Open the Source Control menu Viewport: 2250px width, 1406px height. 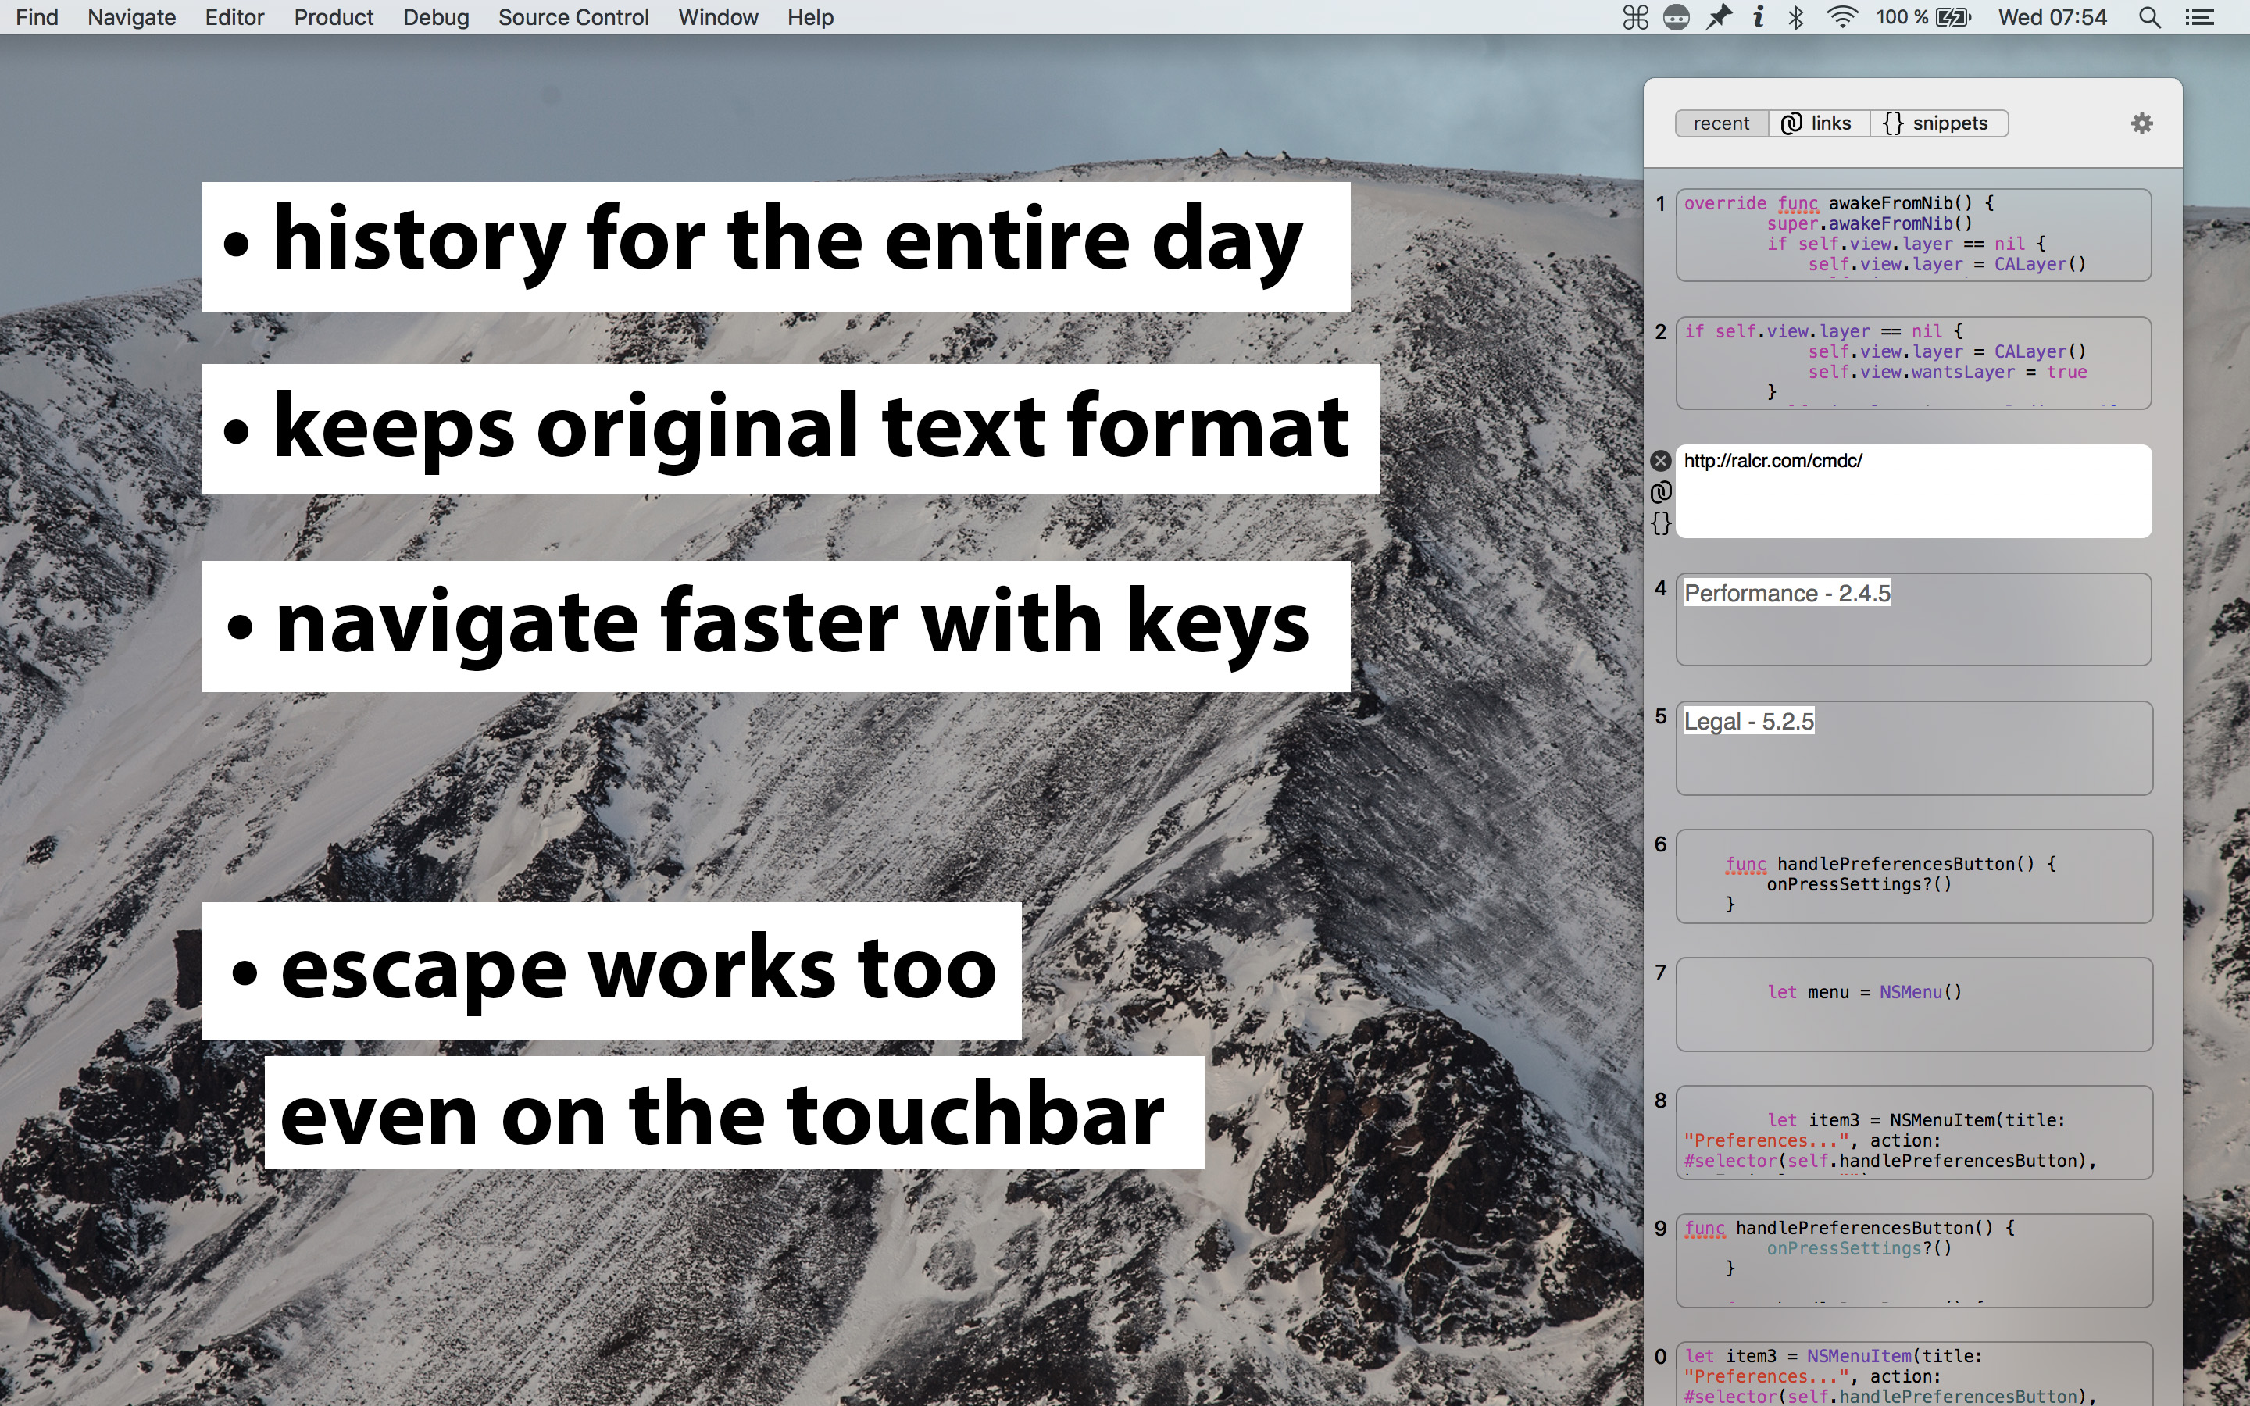click(573, 16)
